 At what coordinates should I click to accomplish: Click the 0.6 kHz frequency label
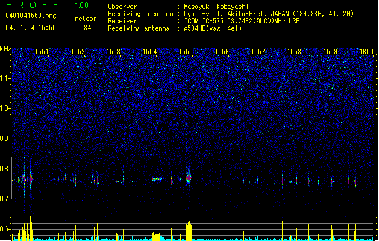tap(5, 229)
